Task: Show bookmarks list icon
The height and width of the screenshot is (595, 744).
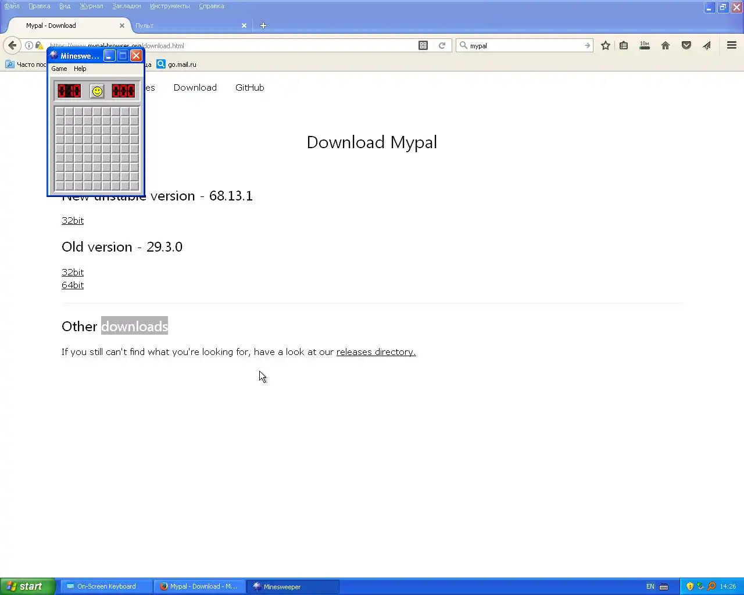Action: pyautogui.click(x=624, y=45)
